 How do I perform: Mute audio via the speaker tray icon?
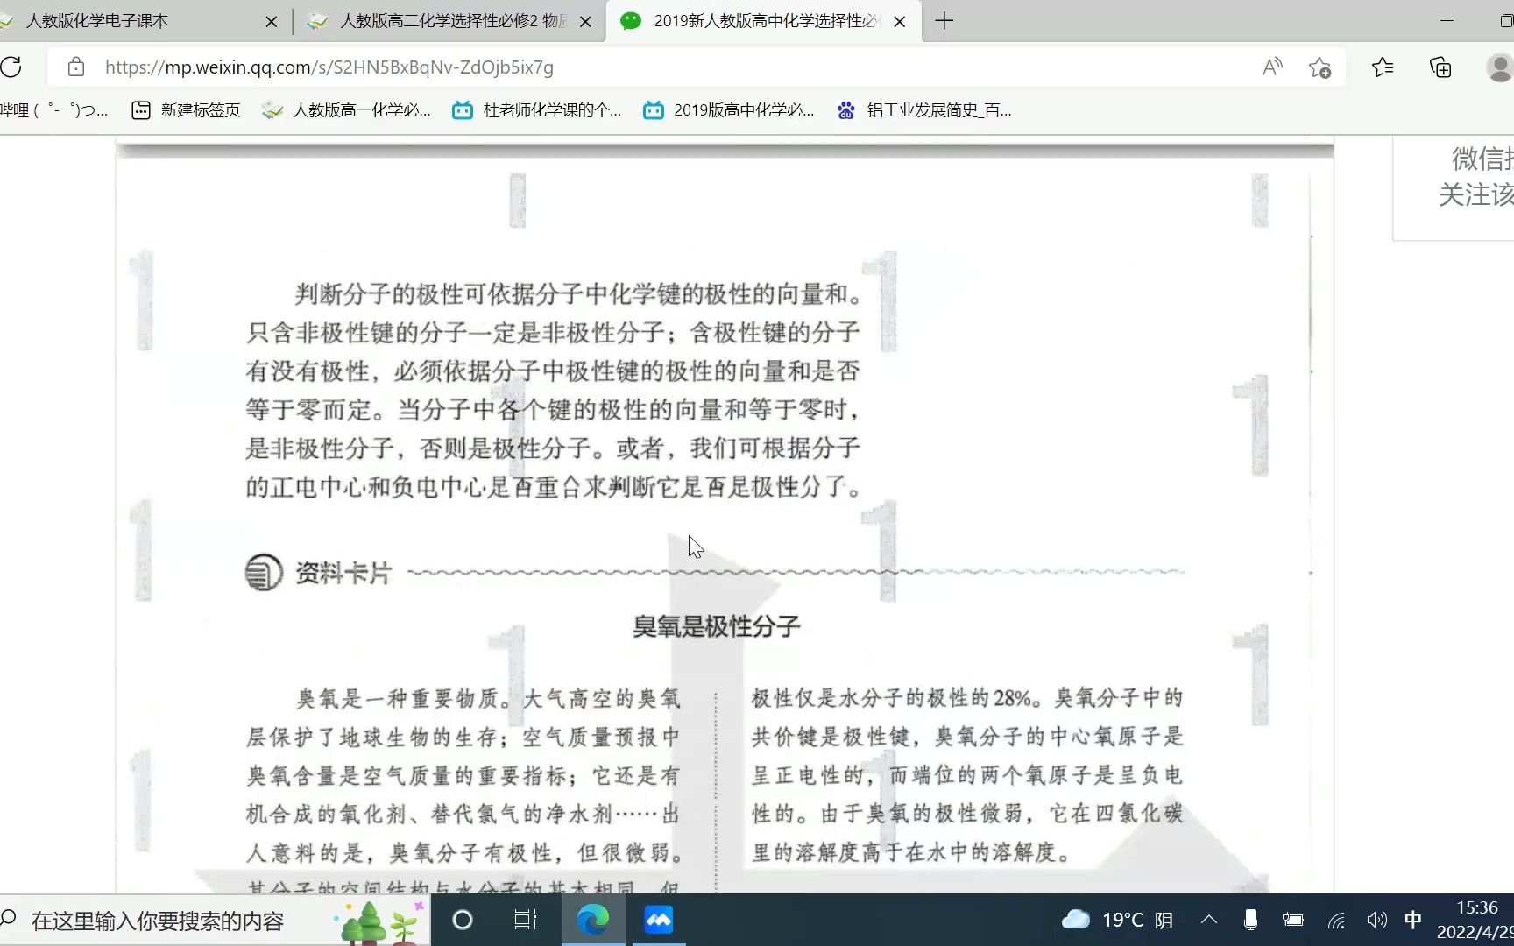(1376, 920)
